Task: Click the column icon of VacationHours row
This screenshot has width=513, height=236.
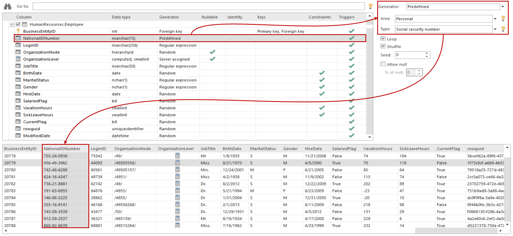Action: [18, 108]
